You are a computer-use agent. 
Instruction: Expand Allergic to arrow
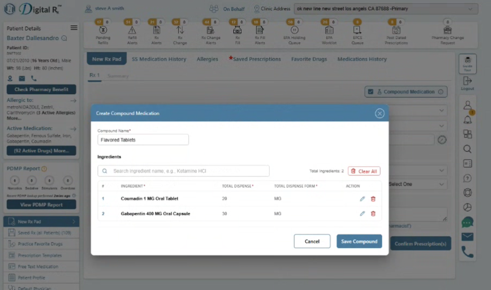coord(73,101)
